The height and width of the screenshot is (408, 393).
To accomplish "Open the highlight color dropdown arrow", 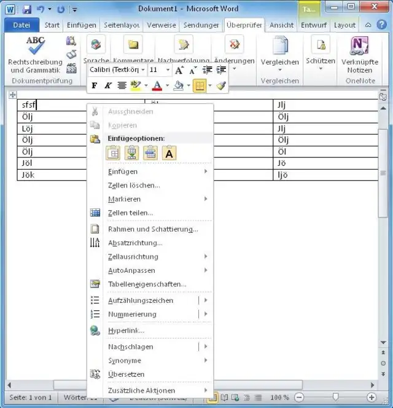I will point(146,85).
